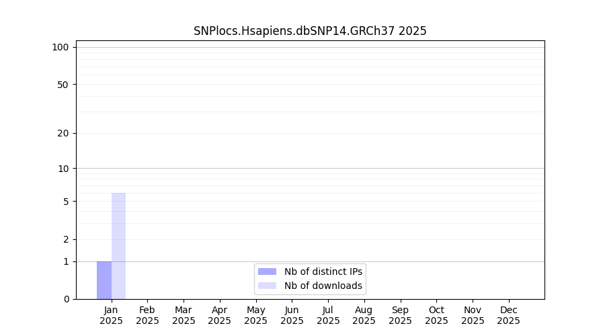
Task: Click the 'Nb of downloads' legend color swatch
Action: pyautogui.click(x=267, y=286)
